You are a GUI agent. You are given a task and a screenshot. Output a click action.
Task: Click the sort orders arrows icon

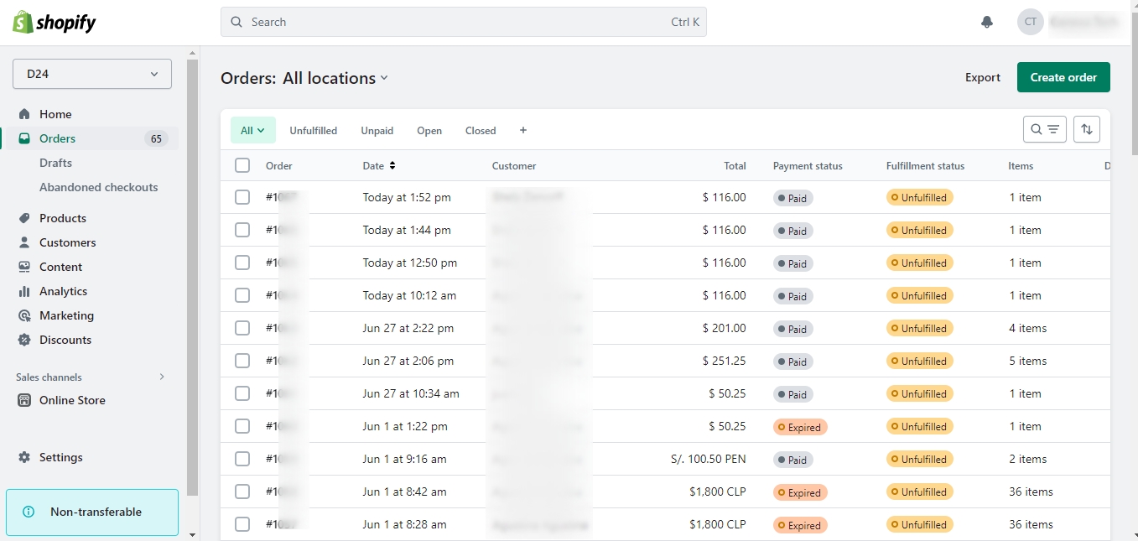1086,129
